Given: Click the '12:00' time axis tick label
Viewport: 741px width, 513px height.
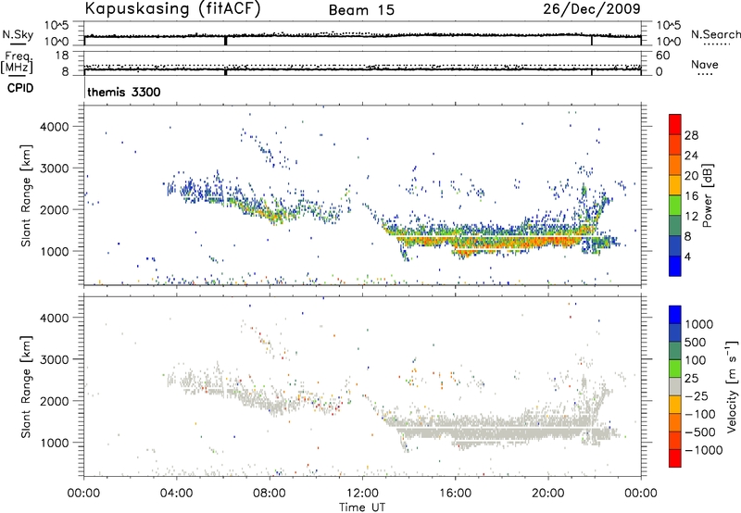Looking at the screenshot, I should 362,494.
